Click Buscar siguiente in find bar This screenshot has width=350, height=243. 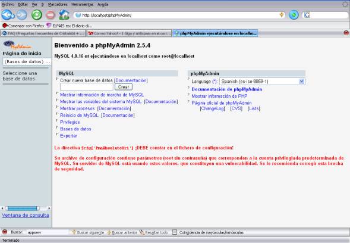coord(87,232)
